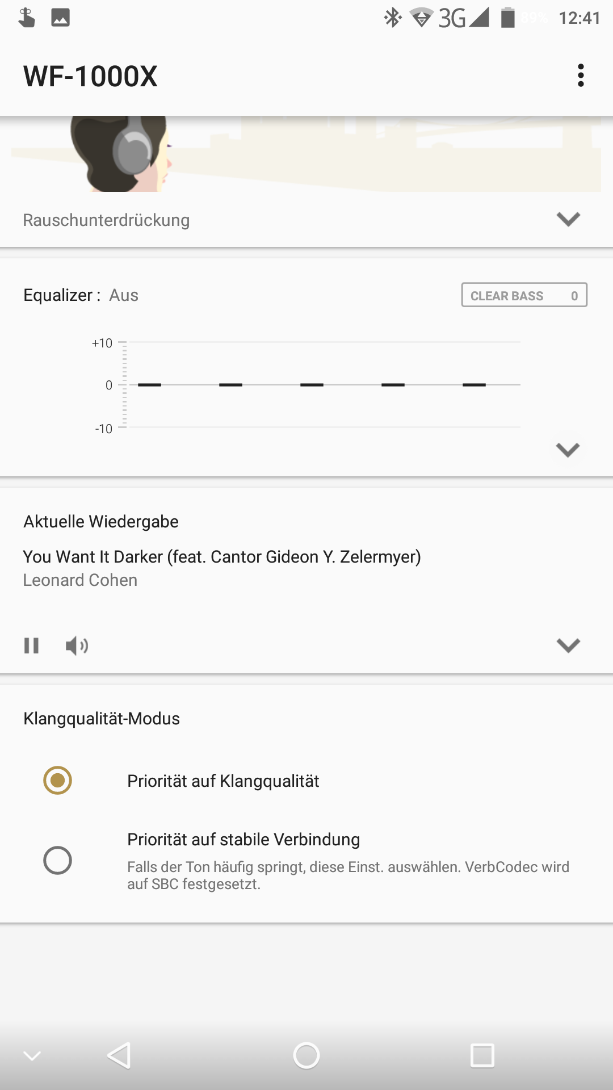Expand the Rauschunterdrückung section

pyautogui.click(x=568, y=219)
